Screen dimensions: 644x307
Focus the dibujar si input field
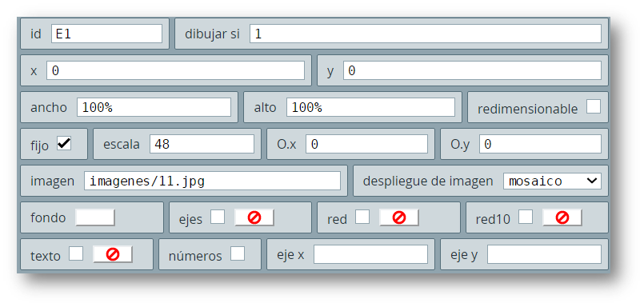[x=426, y=34]
